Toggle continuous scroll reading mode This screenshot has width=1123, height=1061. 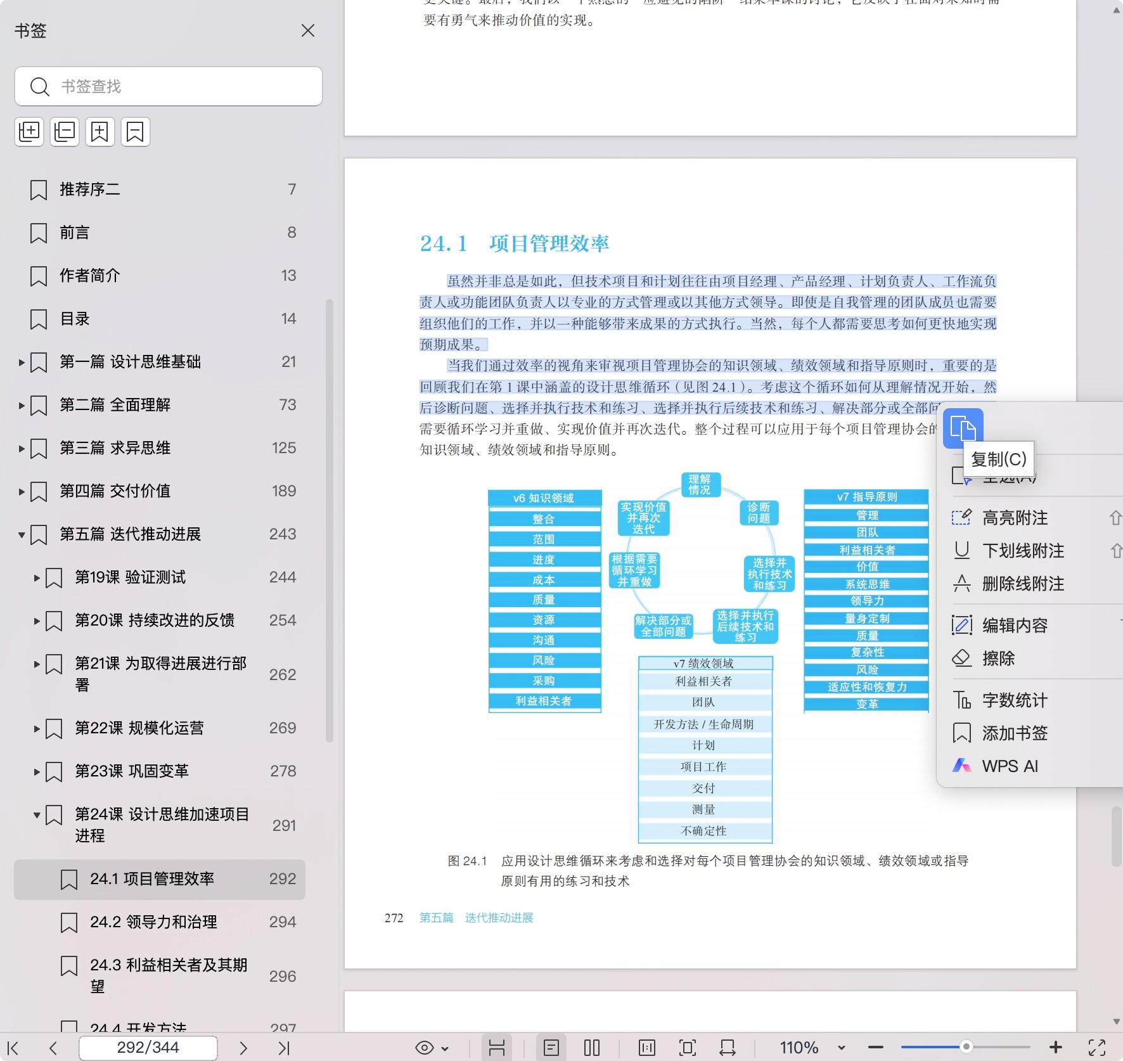point(497,1048)
